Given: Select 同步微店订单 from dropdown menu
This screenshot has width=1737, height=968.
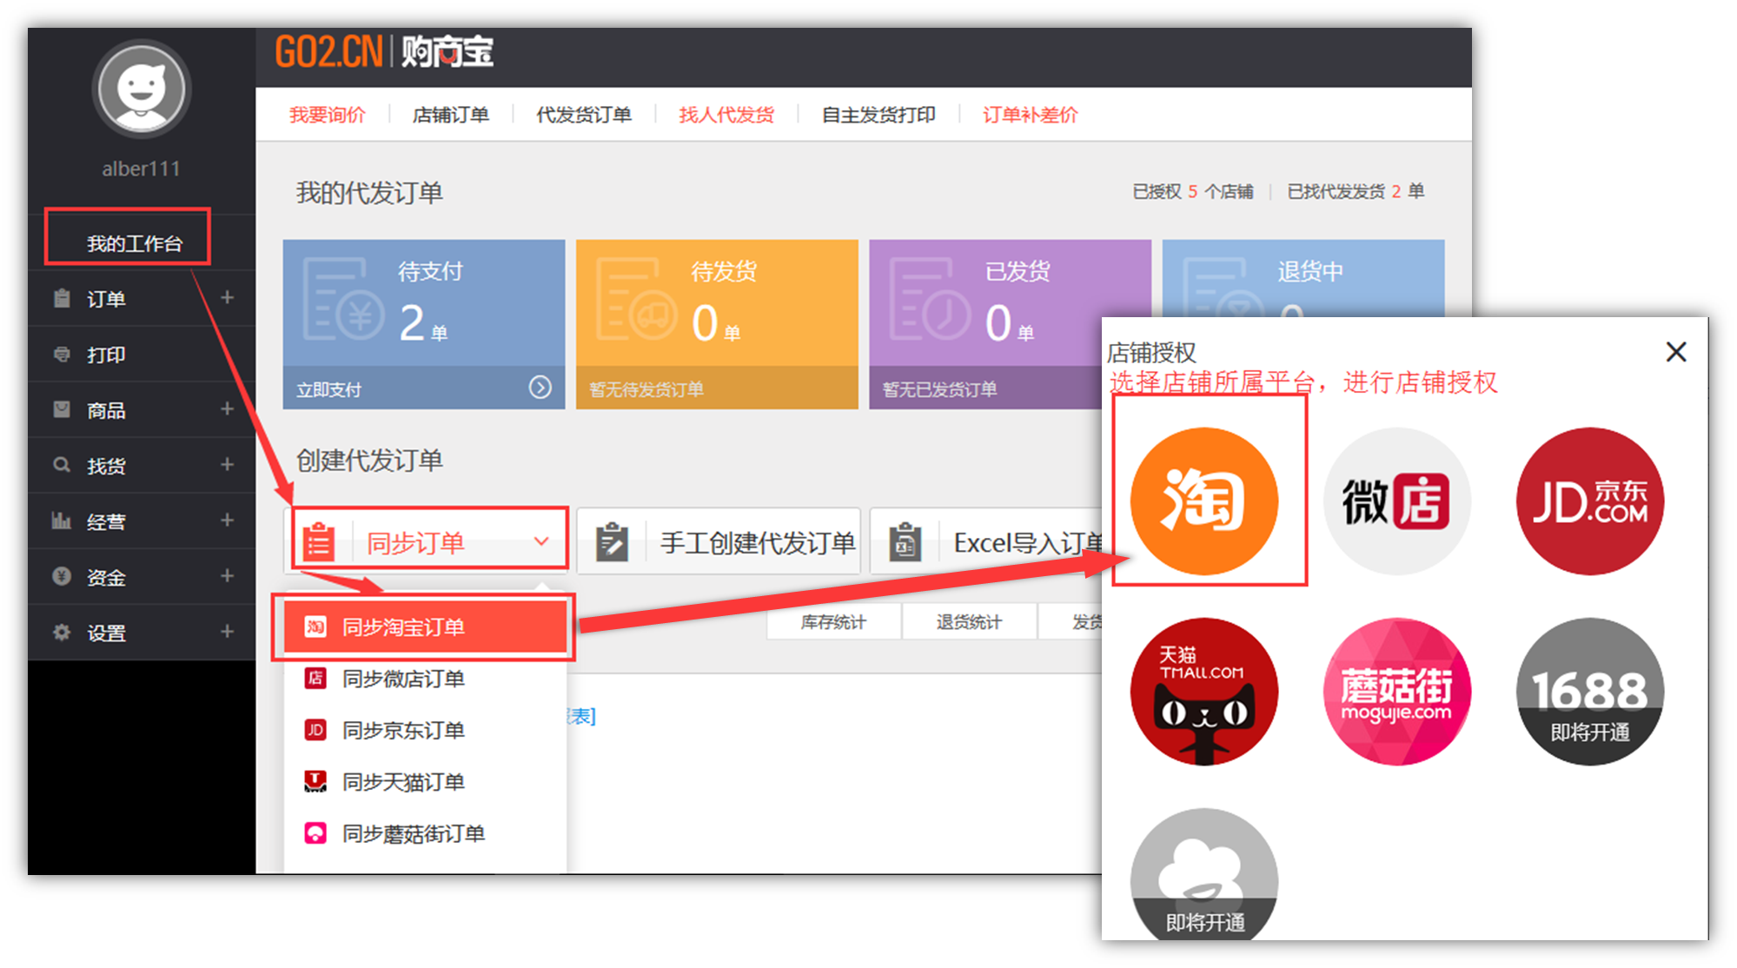Looking at the screenshot, I should 424,679.
